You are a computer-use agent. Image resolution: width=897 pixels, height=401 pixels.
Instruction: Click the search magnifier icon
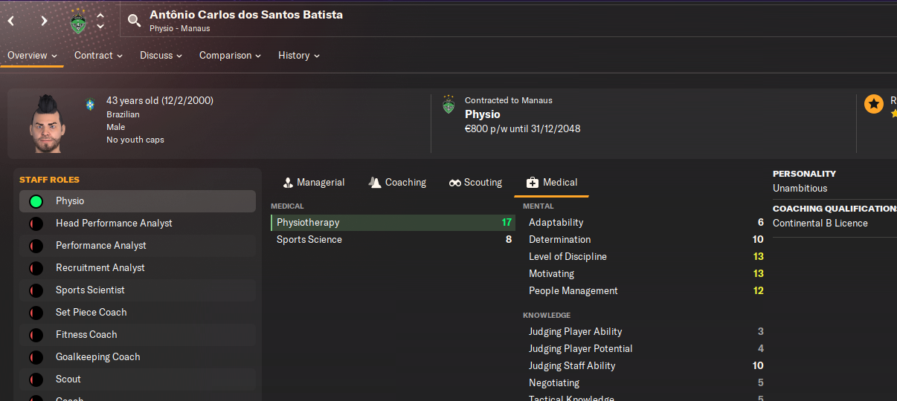[x=134, y=21]
